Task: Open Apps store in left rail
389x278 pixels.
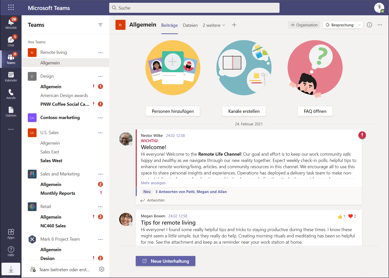Action: (x=11, y=234)
